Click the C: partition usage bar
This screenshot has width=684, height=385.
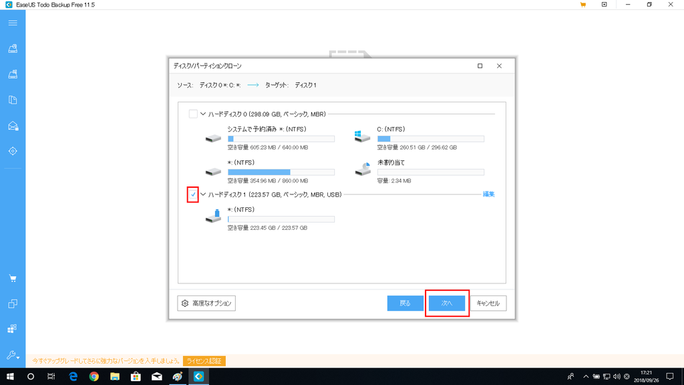[431, 139]
